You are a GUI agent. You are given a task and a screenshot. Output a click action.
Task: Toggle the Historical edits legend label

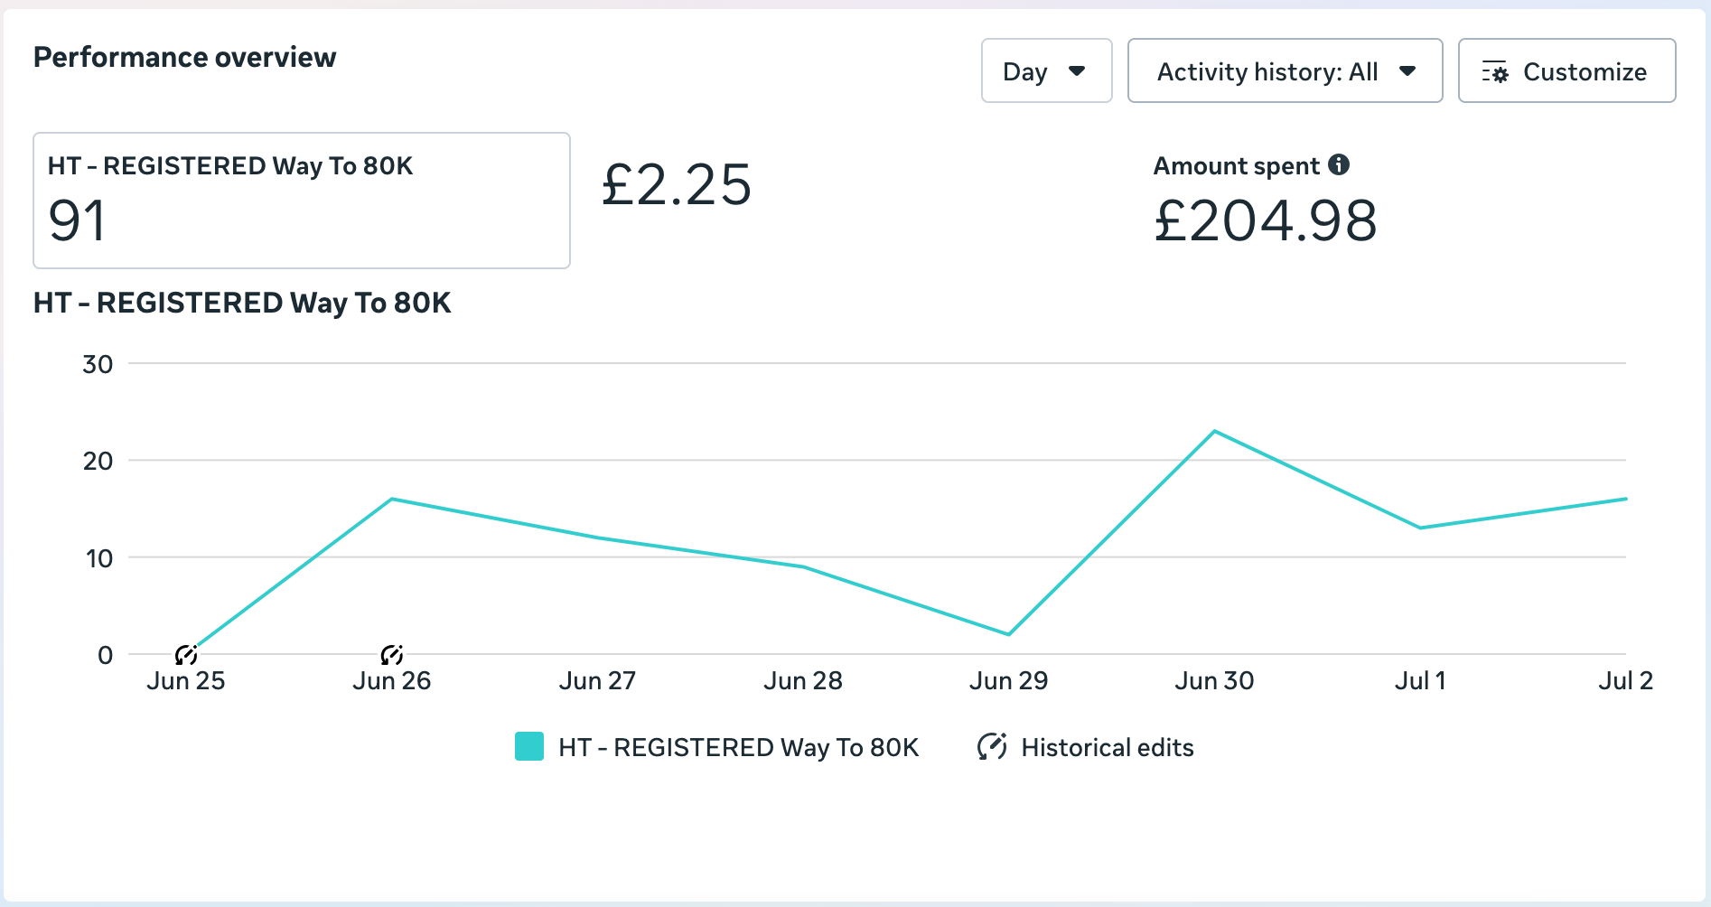coord(1107,747)
